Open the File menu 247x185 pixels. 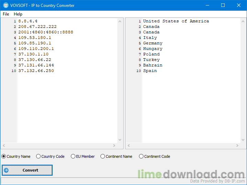coord(6,14)
